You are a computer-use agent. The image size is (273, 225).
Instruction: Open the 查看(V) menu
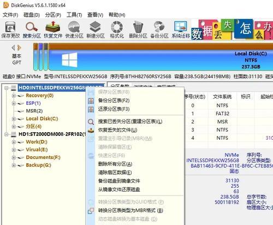[x=95, y=15]
